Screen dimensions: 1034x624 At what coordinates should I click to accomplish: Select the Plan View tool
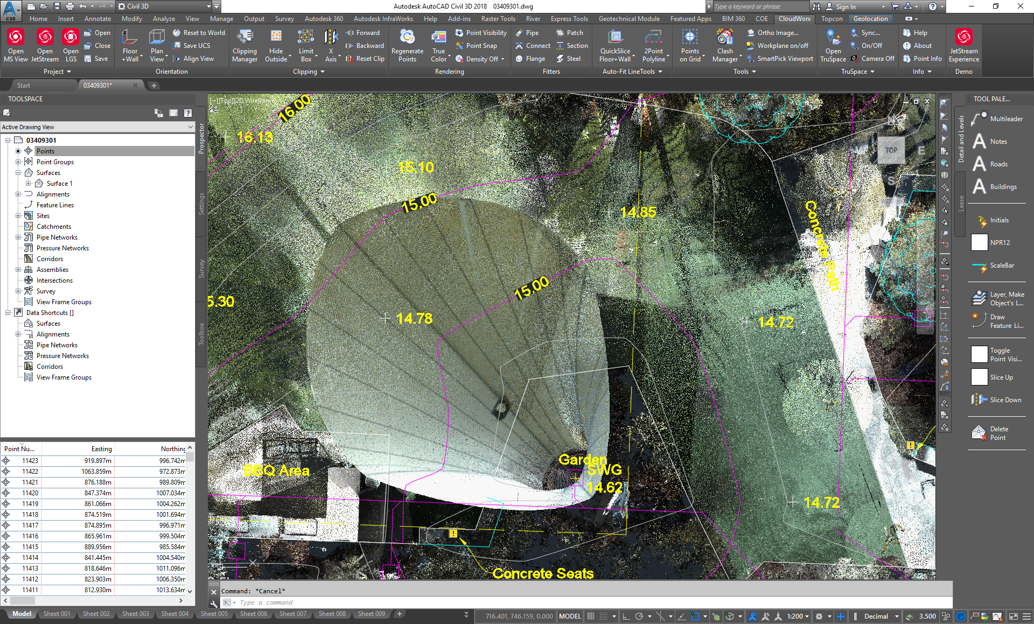[157, 45]
